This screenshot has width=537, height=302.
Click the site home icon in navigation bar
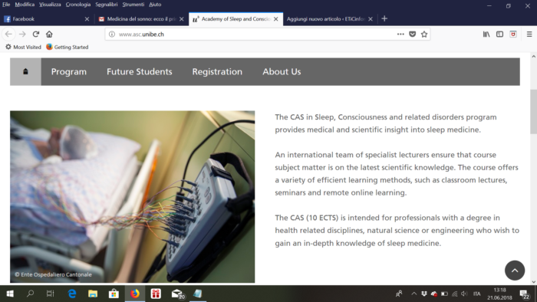pyautogui.click(x=25, y=71)
